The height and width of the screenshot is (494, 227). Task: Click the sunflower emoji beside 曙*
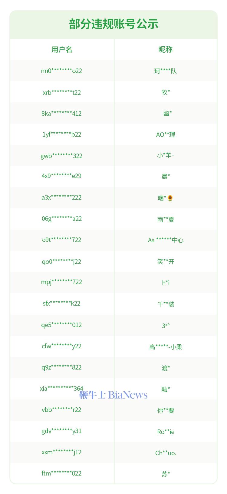(x=170, y=198)
